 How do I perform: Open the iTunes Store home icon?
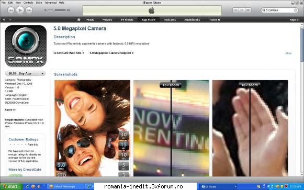point(78,19)
